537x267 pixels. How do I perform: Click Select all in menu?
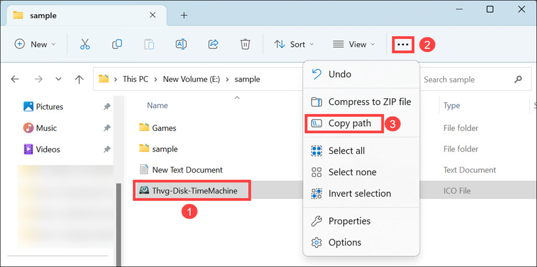point(346,151)
